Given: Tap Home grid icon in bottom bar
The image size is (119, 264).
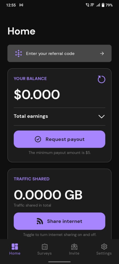Looking at the screenshot, I should pyautogui.click(x=15, y=247).
